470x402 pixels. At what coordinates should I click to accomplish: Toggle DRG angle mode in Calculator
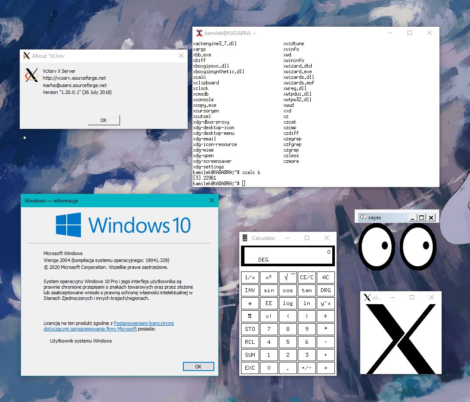[325, 290]
